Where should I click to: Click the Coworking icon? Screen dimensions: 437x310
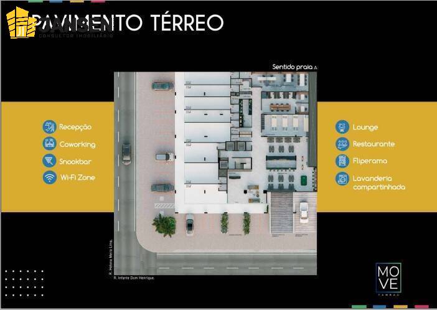click(50, 144)
